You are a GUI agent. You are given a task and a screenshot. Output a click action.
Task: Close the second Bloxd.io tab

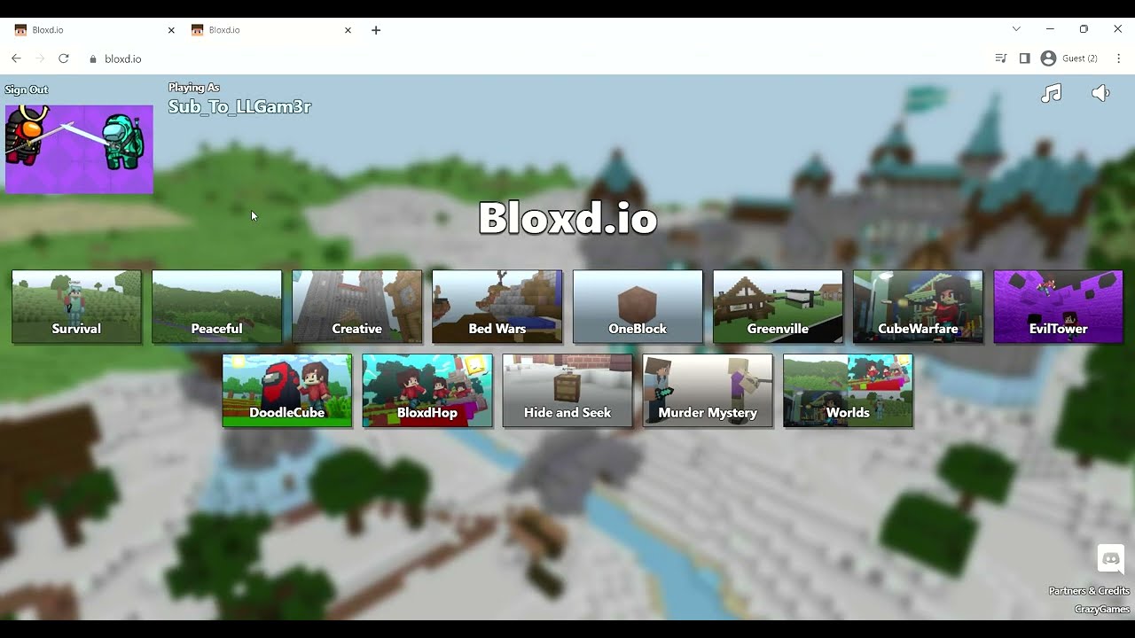[x=348, y=30]
